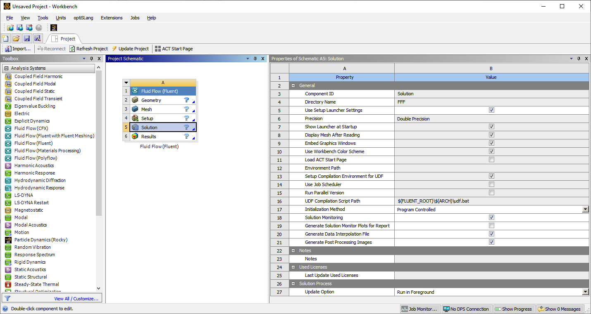Click the optiSLang black toolbar icon

54,28
